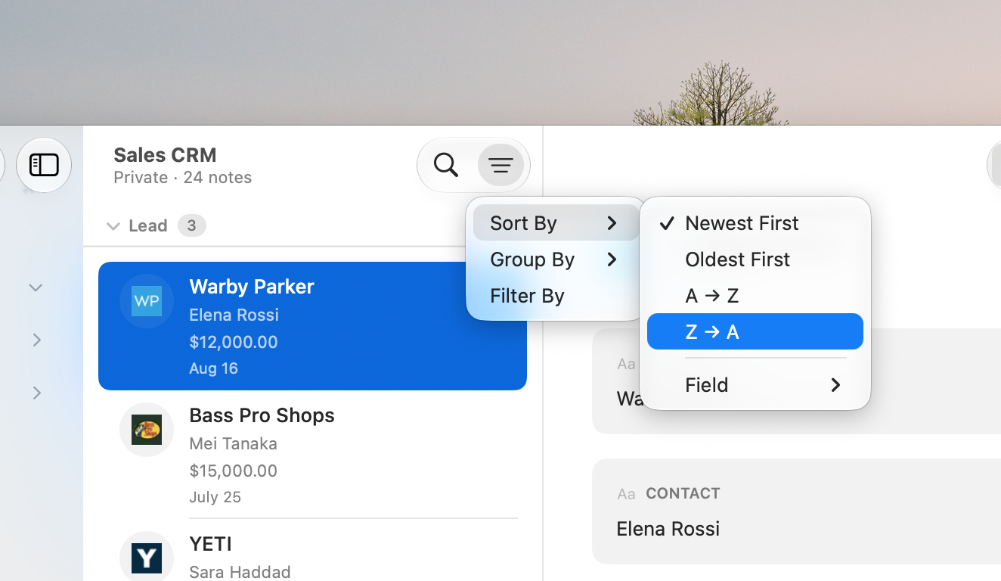Open the Sort By submenu
Screen dimensions: 1001x581
(x=556, y=222)
